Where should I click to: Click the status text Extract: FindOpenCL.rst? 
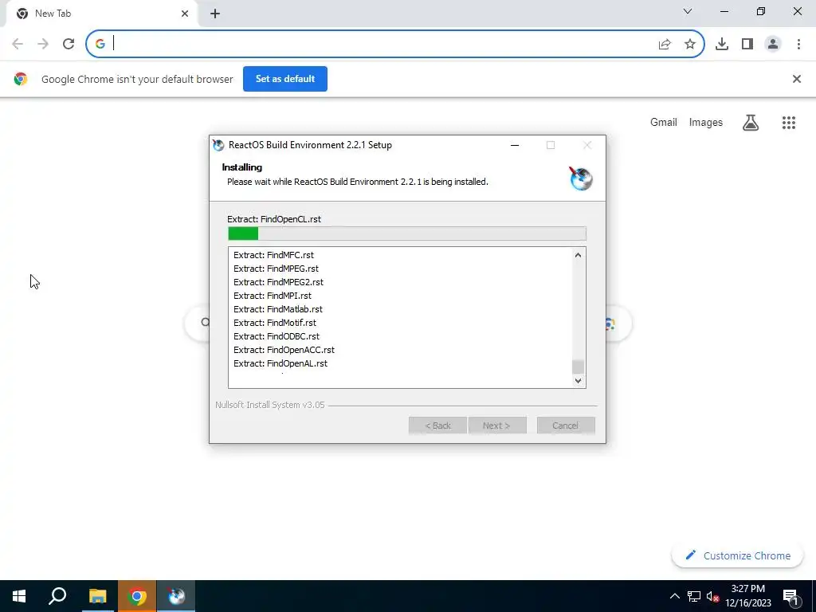coord(274,219)
